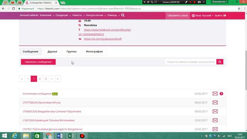
Task: Bookmark this page with the star icon
Action: pyautogui.click(x=239, y=8)
